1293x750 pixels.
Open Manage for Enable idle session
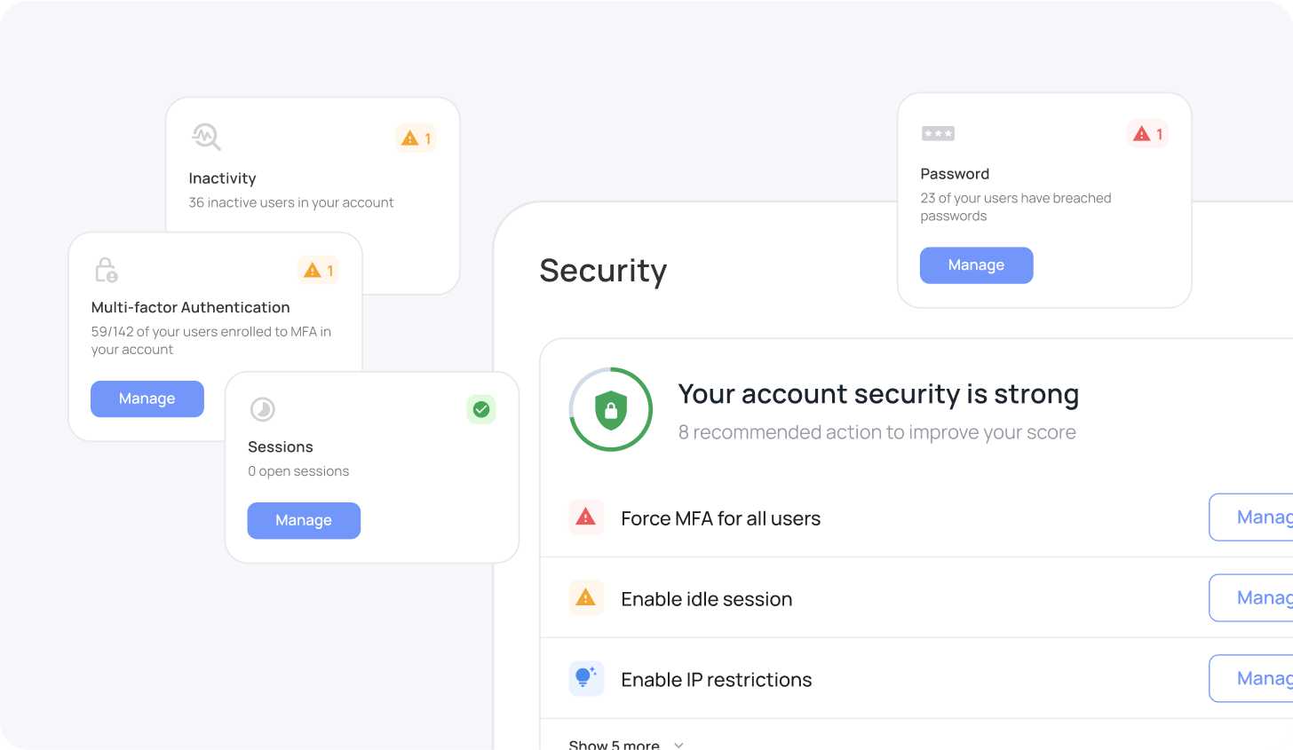click(1251, 598)
